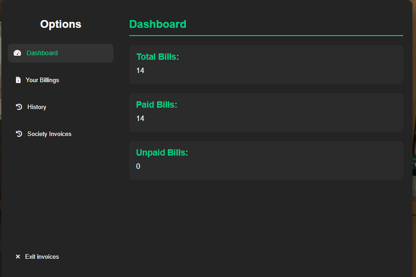Click the Exit invoices text
This screenshot has height=277, width=416.
click(x=42, y=257)
